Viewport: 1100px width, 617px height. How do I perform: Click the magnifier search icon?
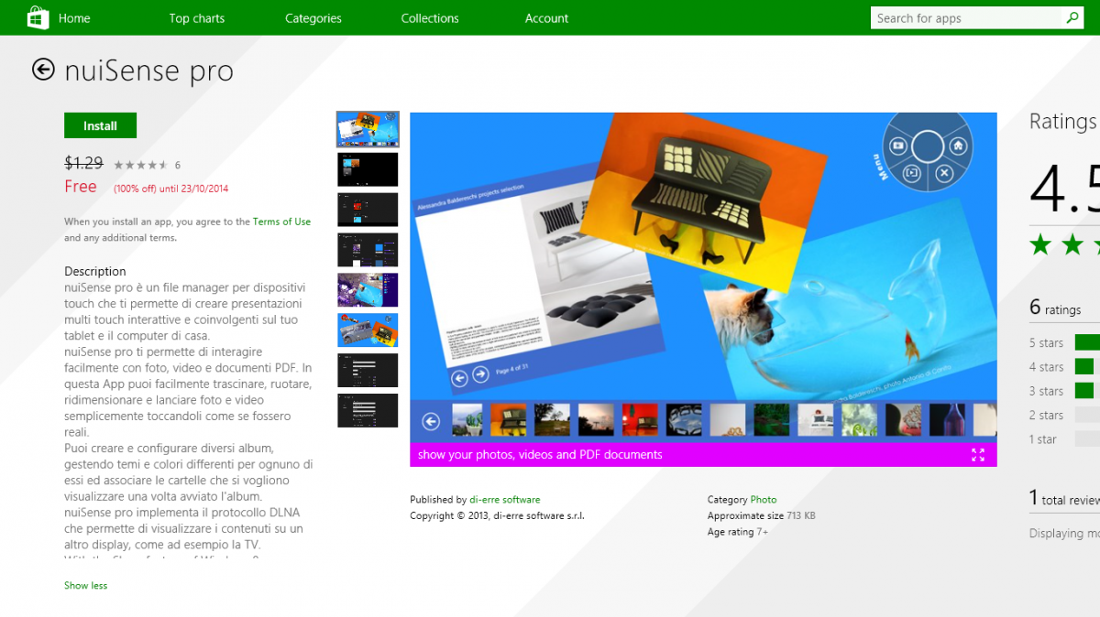point(1072,18)
